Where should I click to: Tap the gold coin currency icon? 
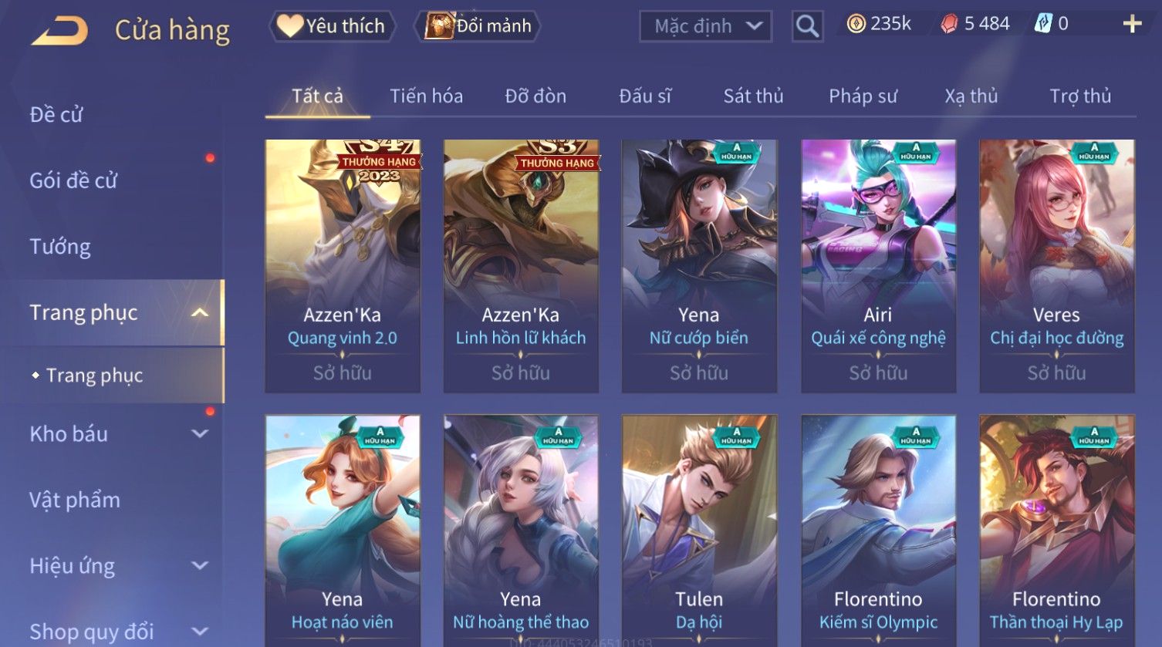tap(856, 24)
